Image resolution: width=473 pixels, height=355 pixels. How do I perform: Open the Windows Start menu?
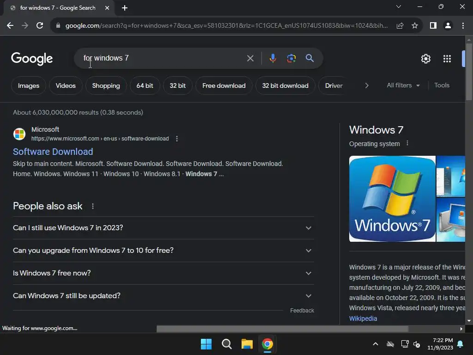[206, 344]
